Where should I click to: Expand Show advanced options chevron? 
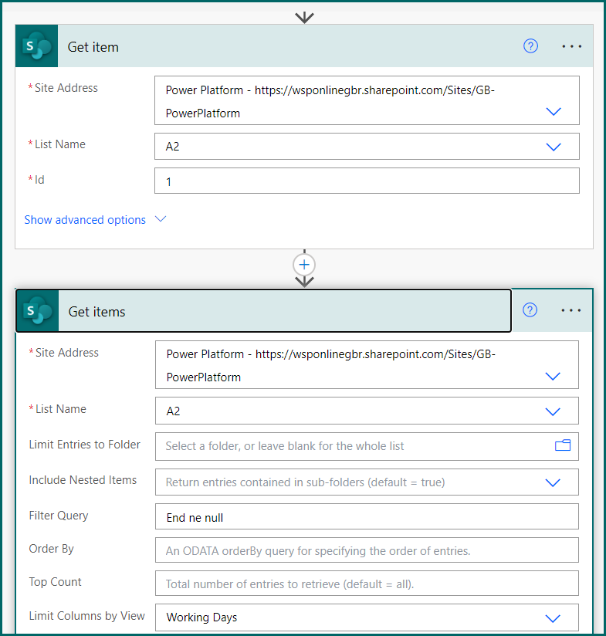pyautogui.click(x=161, y=219)
